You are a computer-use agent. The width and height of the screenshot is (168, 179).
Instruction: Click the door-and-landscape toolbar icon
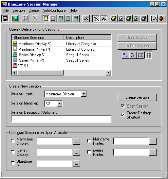pos(15,19)
